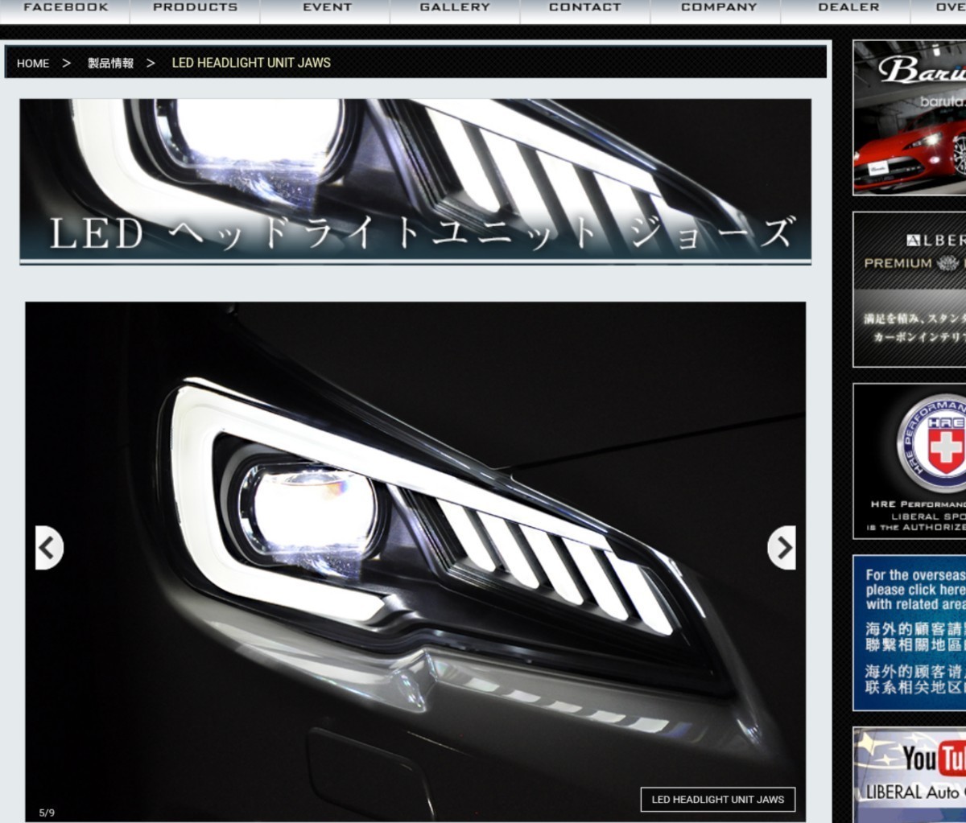
Task: Show next slide with right arrow
Action: click(782, 548)
